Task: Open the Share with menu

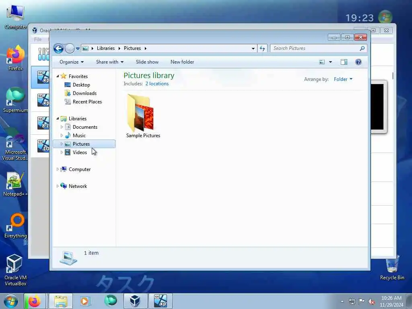Action: 109,62
